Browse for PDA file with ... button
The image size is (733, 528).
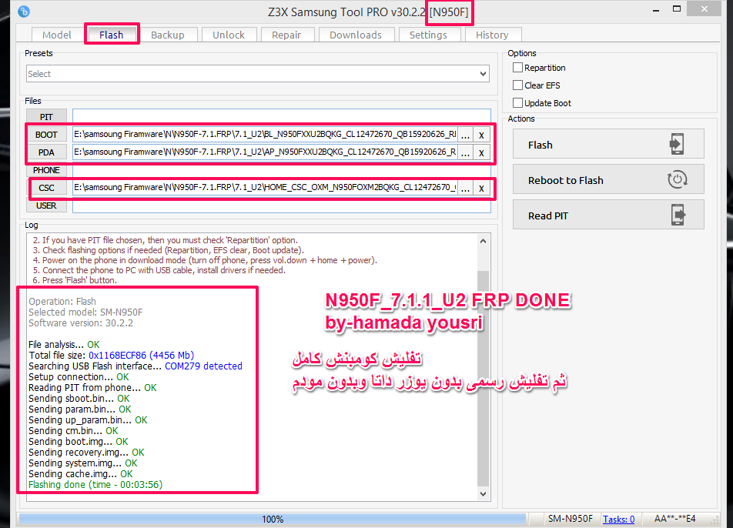tap(465, 153)
